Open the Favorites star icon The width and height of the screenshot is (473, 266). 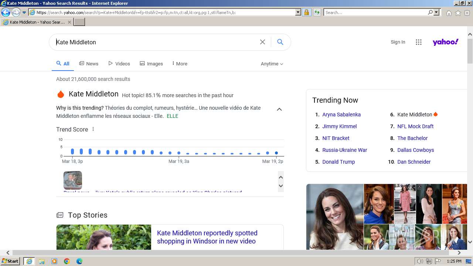coord(458,13)
